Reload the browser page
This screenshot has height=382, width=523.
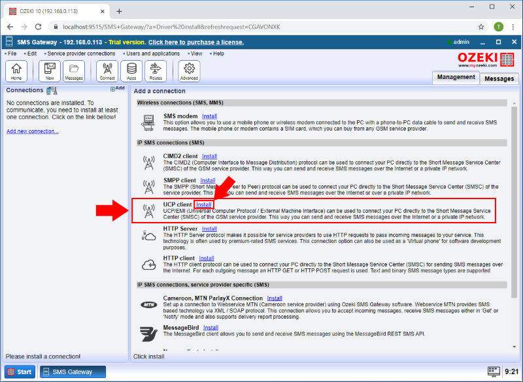39,27
